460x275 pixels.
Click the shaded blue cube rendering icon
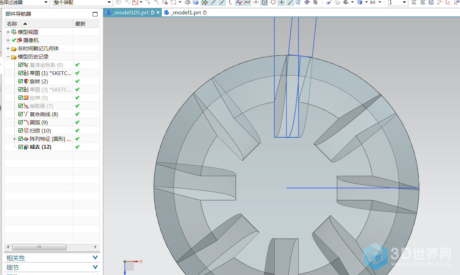(x=360, y=2)
